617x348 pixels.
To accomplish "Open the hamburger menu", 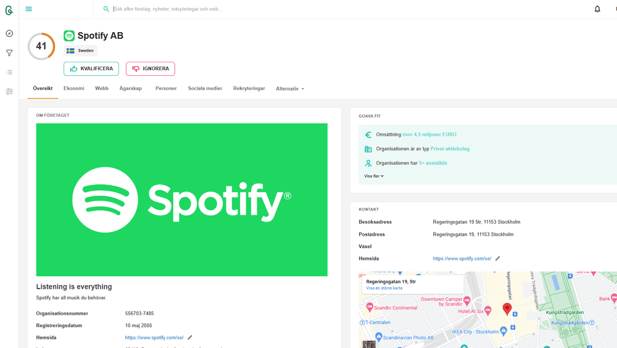I will [x=29, y=9].
